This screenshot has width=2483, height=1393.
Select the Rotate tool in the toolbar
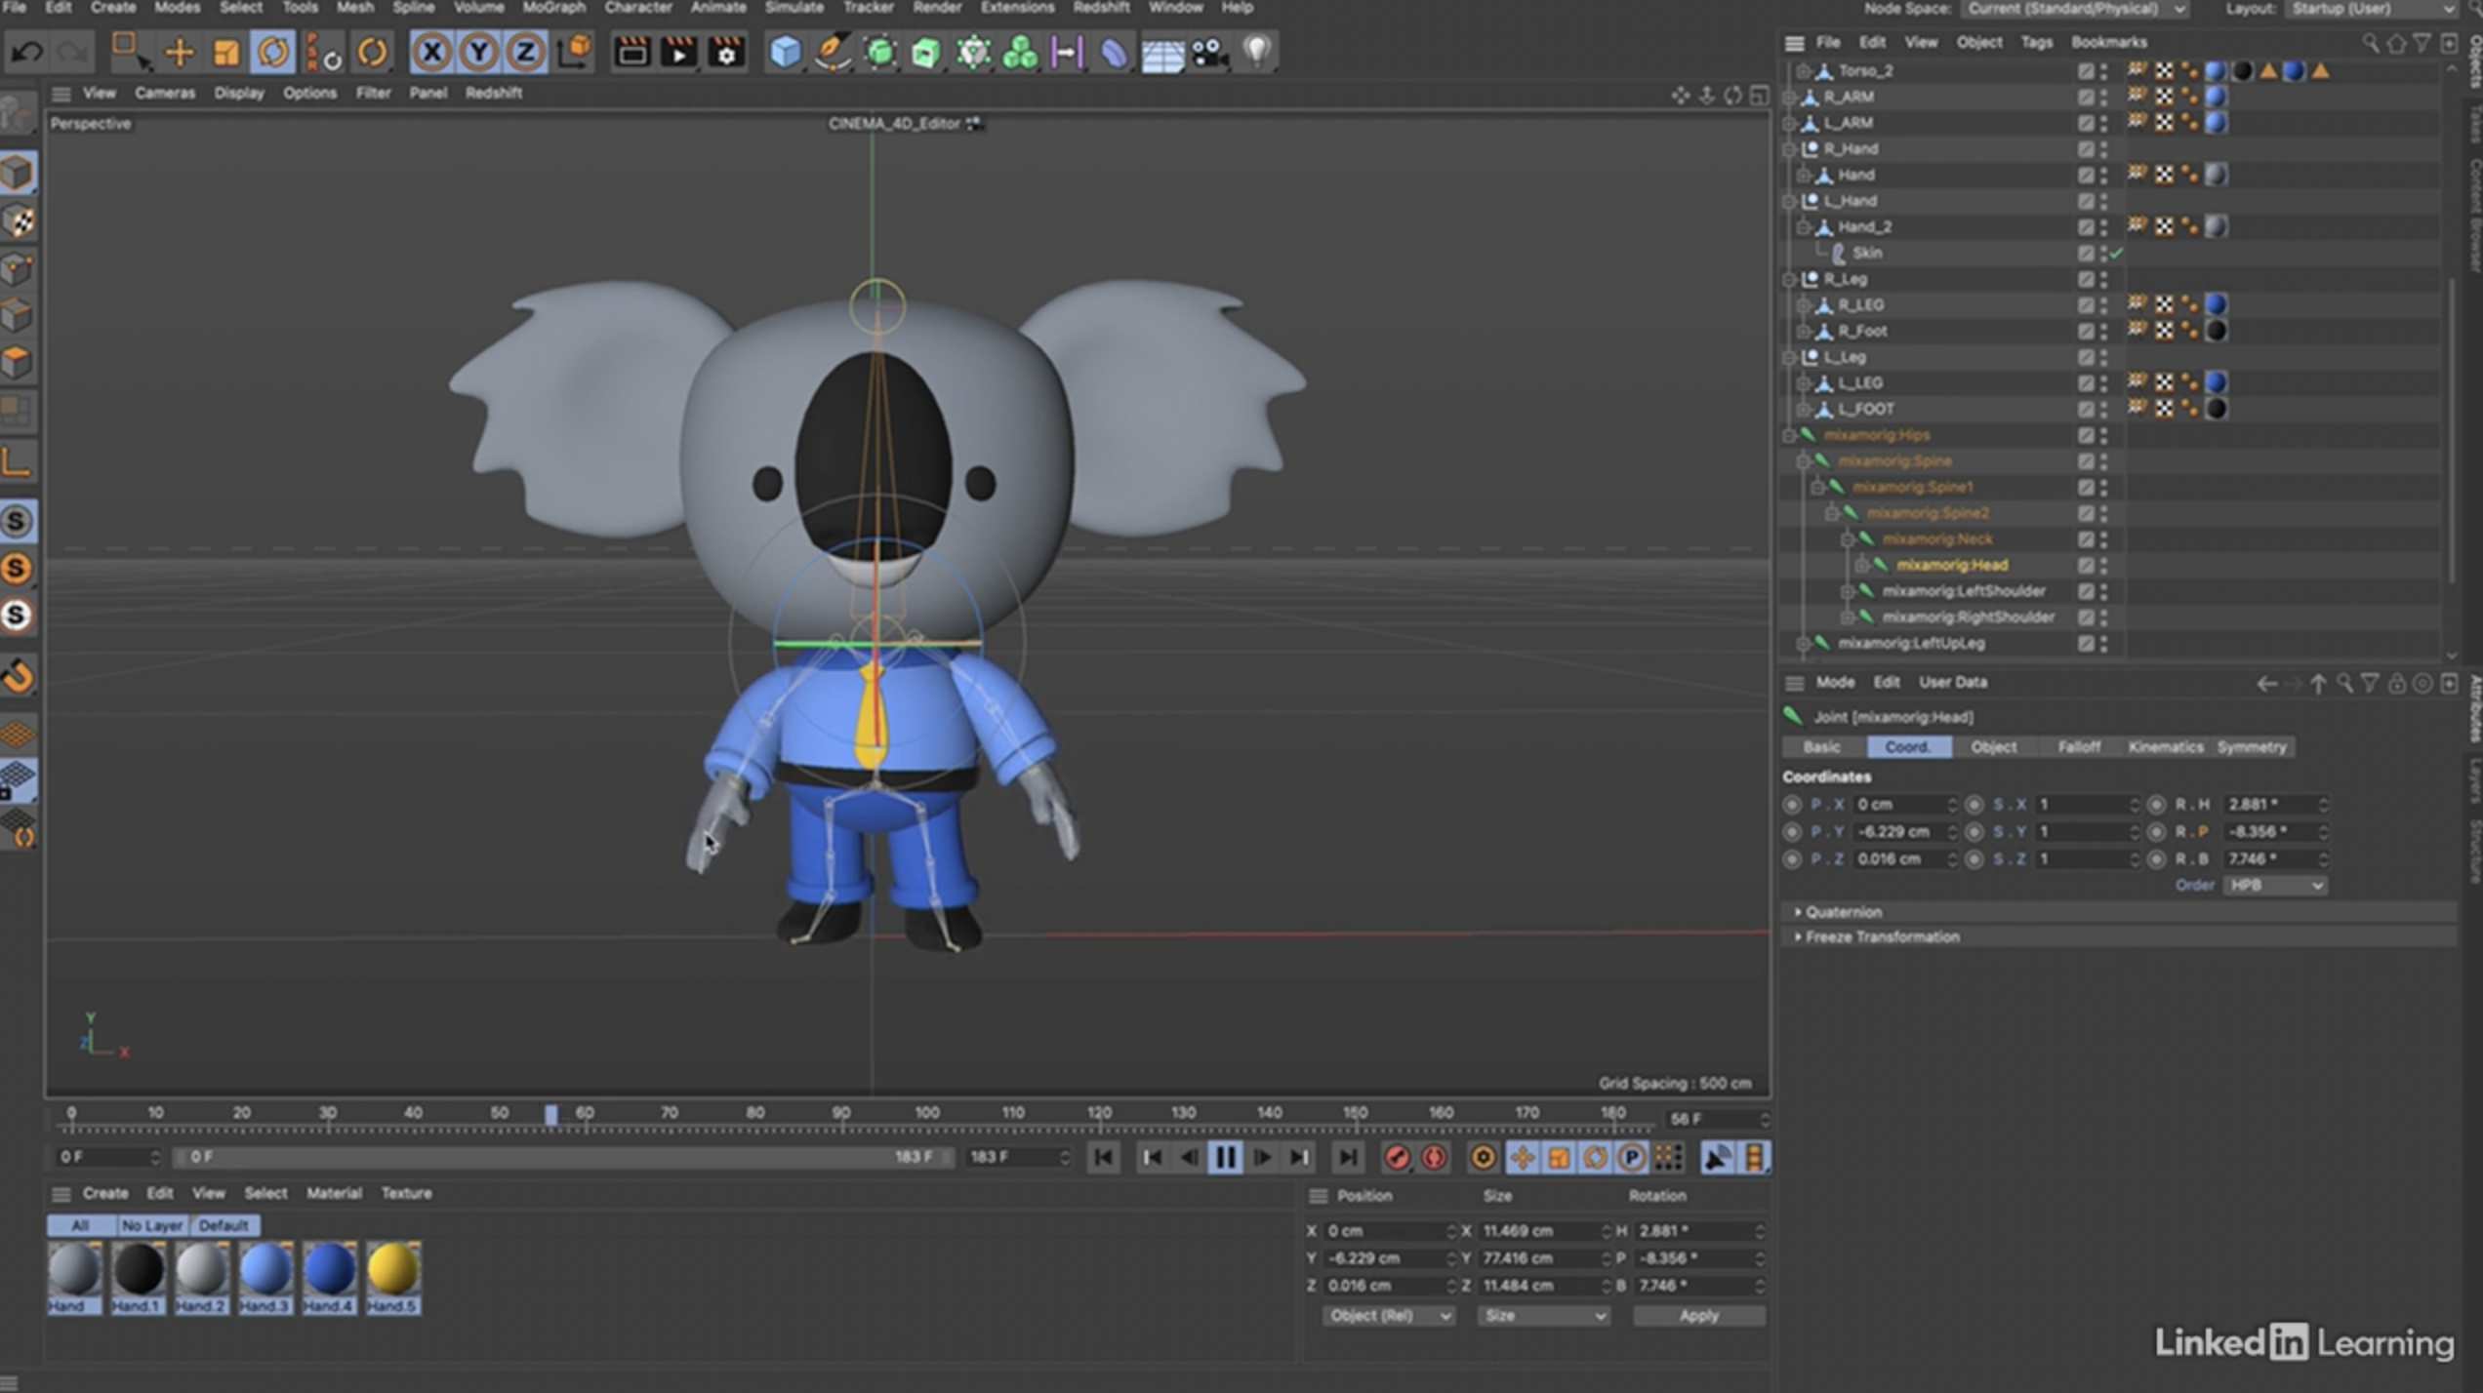(x=273, y=52)
